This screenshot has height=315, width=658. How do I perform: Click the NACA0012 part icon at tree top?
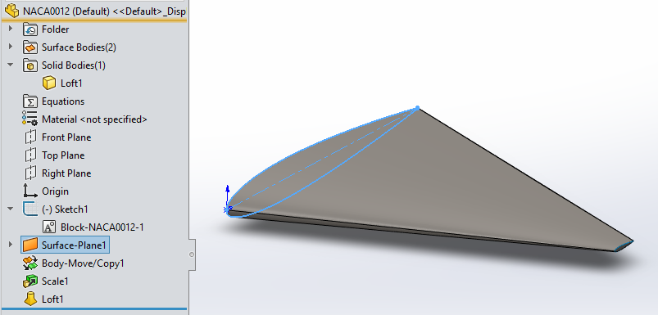(x=12, y=11)
